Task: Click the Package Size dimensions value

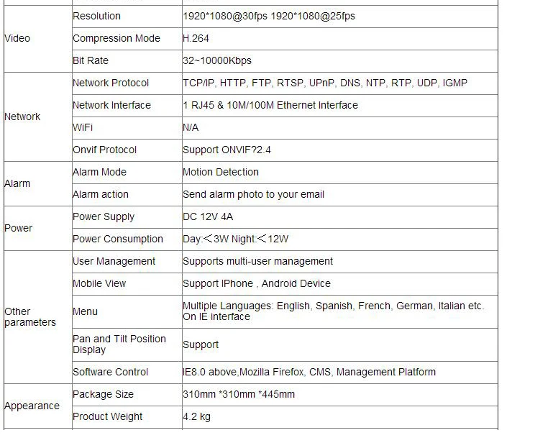Action: pyautogui.click(x=239, y=394)
